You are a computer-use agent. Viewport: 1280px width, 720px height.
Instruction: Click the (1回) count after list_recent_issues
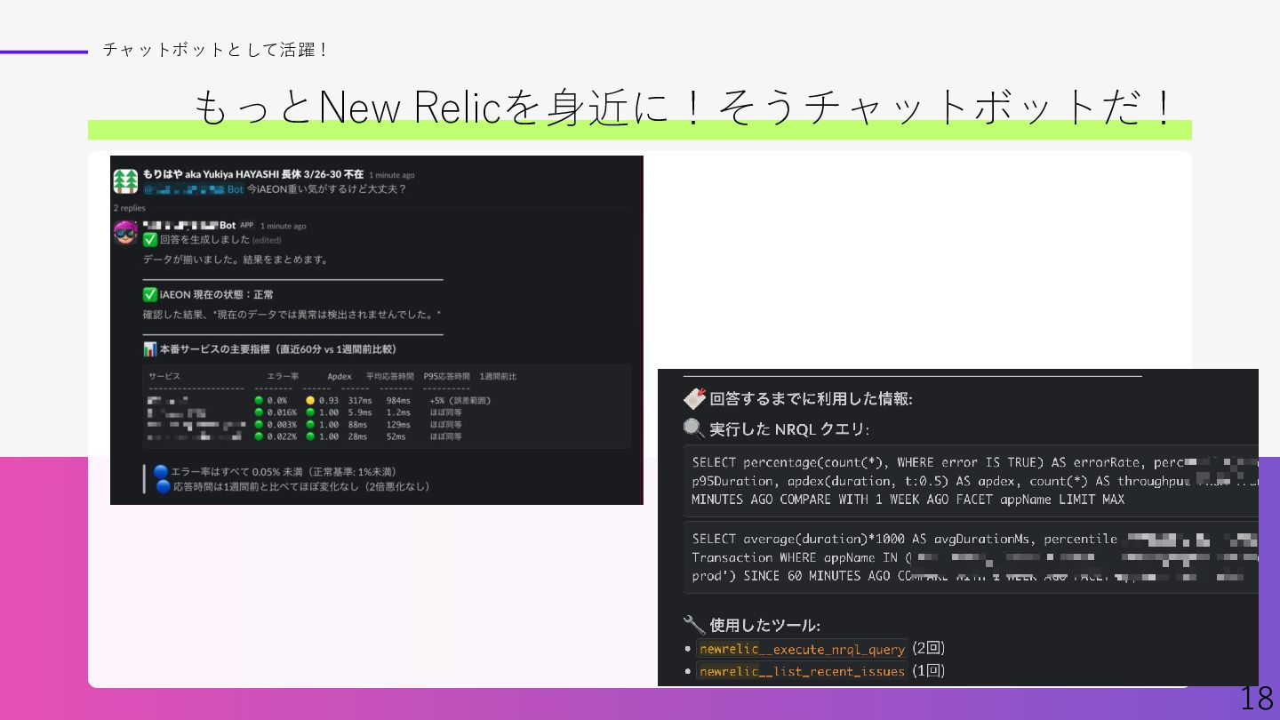(928, 670)
